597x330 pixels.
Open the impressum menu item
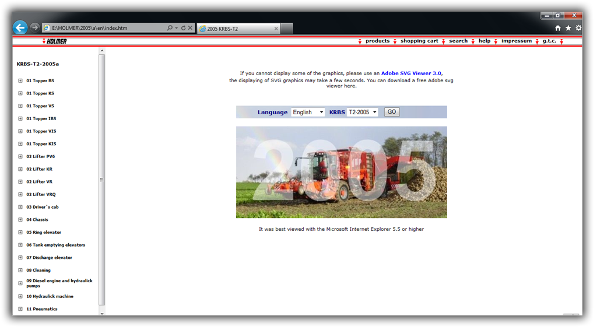(517, 41)
